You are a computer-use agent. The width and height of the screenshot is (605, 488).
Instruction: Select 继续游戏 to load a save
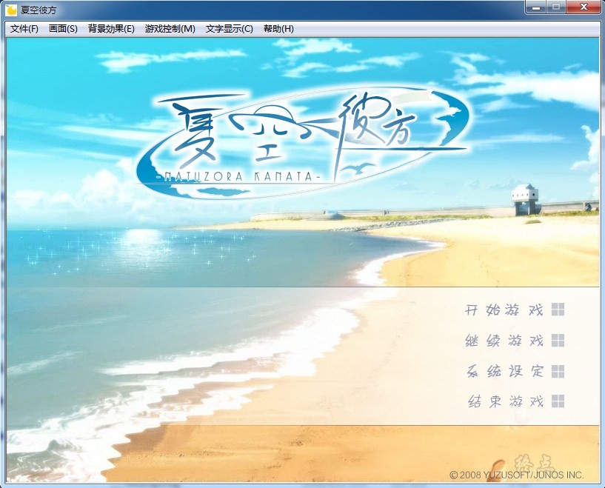pos(504,341)
